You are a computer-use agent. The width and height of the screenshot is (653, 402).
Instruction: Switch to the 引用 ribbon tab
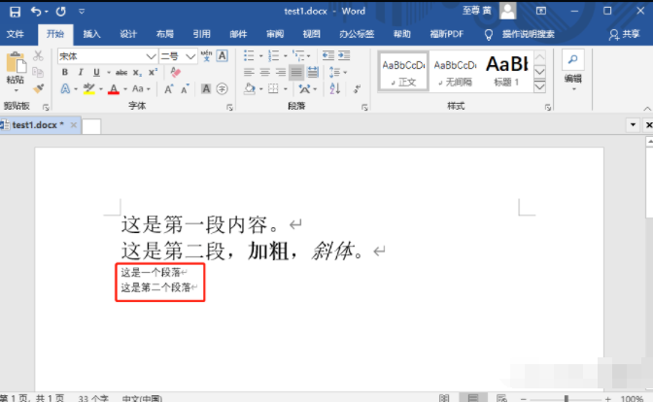click(x=201, y=34)
